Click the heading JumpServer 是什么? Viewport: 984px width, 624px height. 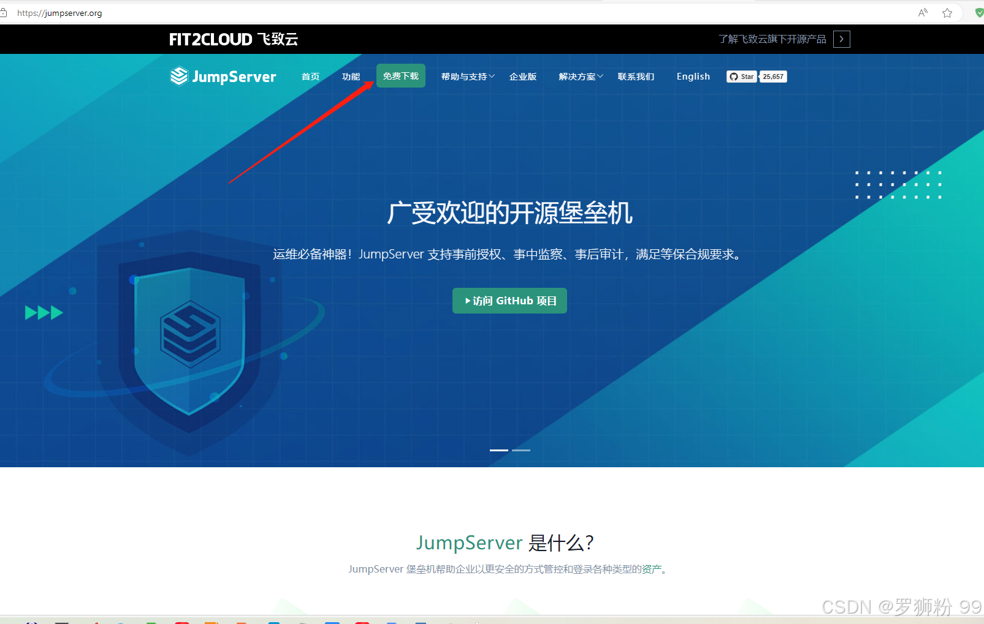point(505,543)
